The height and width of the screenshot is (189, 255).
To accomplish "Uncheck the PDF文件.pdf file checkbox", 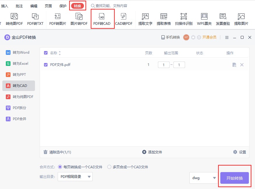I will click(x=46, y=65).
